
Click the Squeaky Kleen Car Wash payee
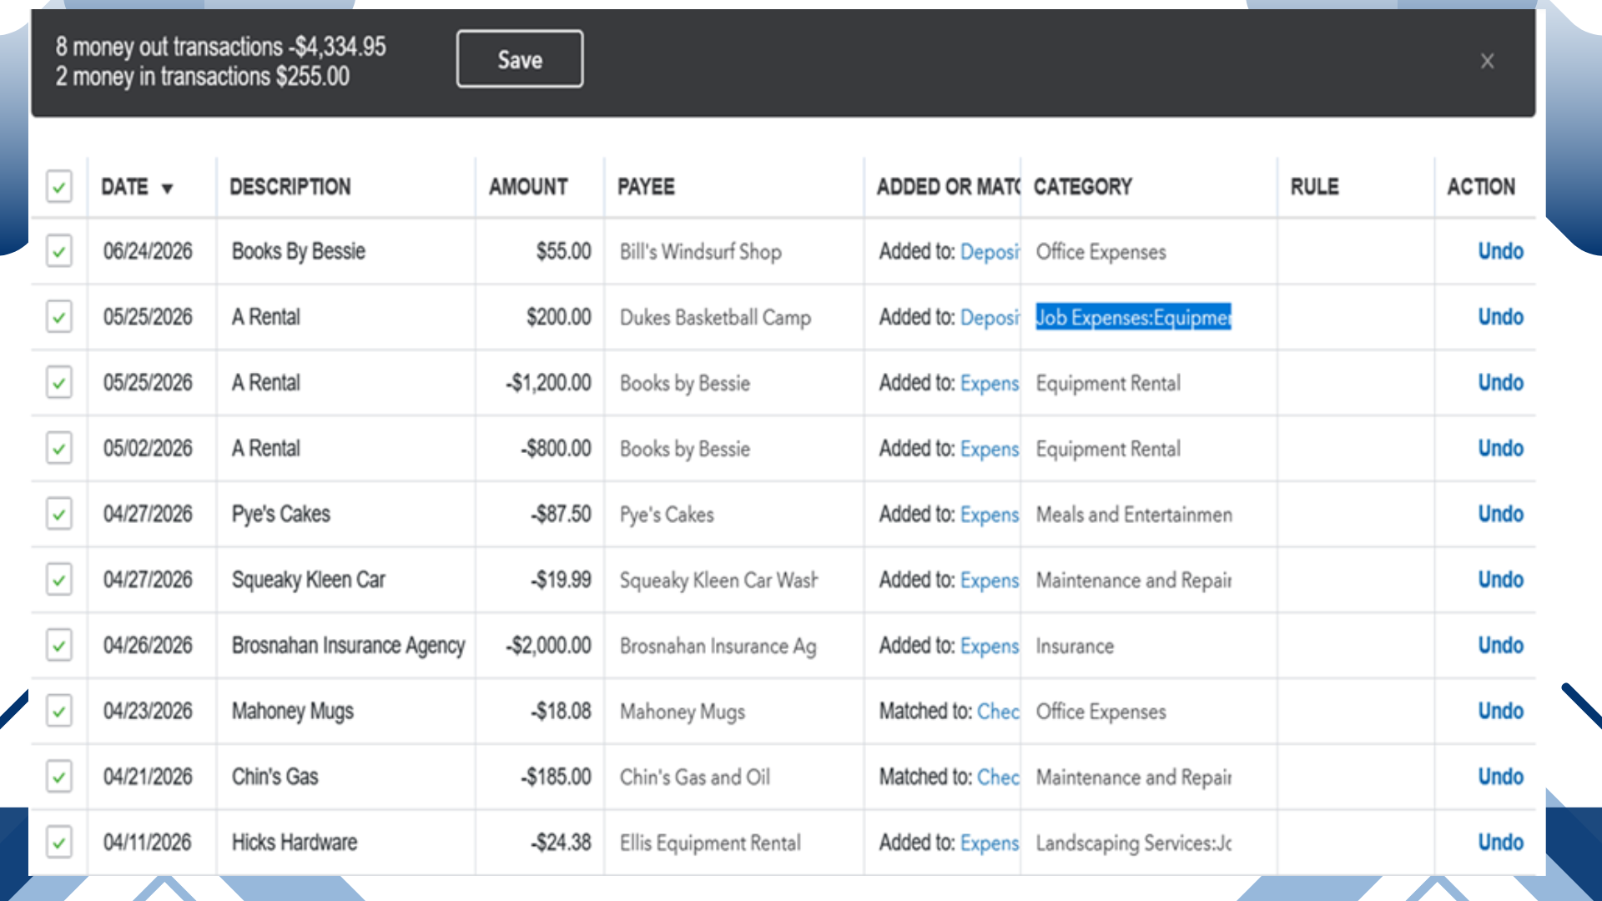(x=718, y=581)
